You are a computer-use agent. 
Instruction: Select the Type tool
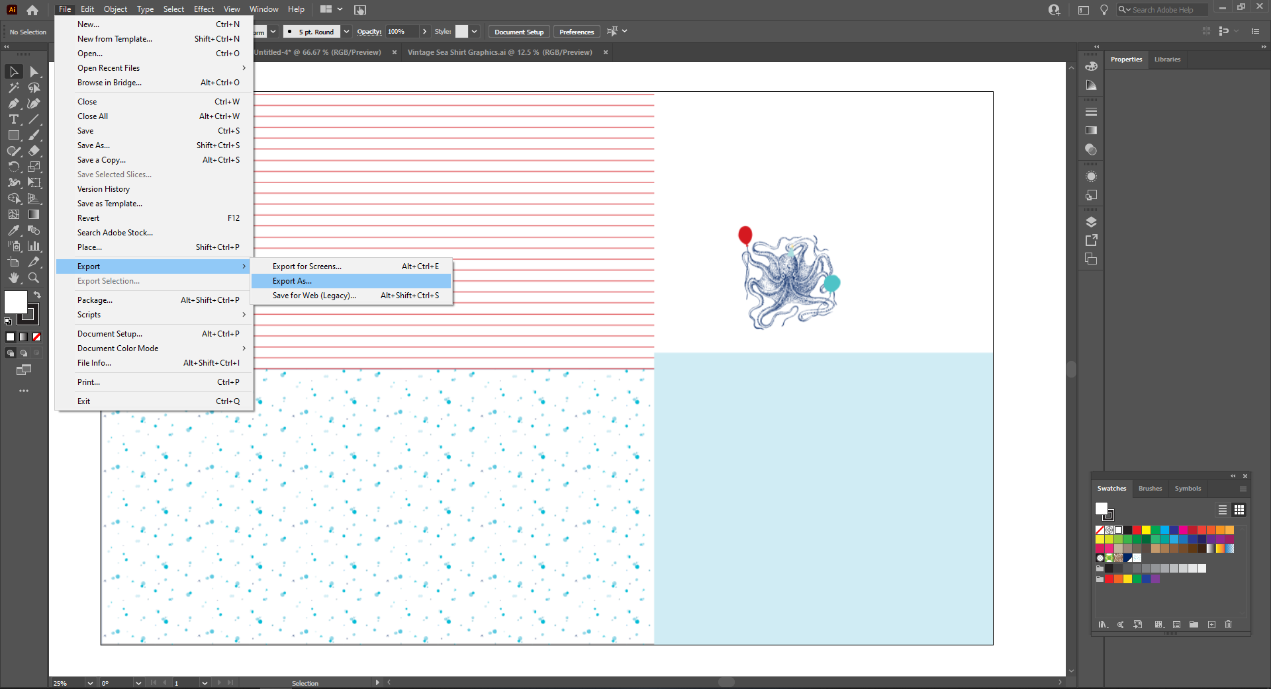point(13,119)
